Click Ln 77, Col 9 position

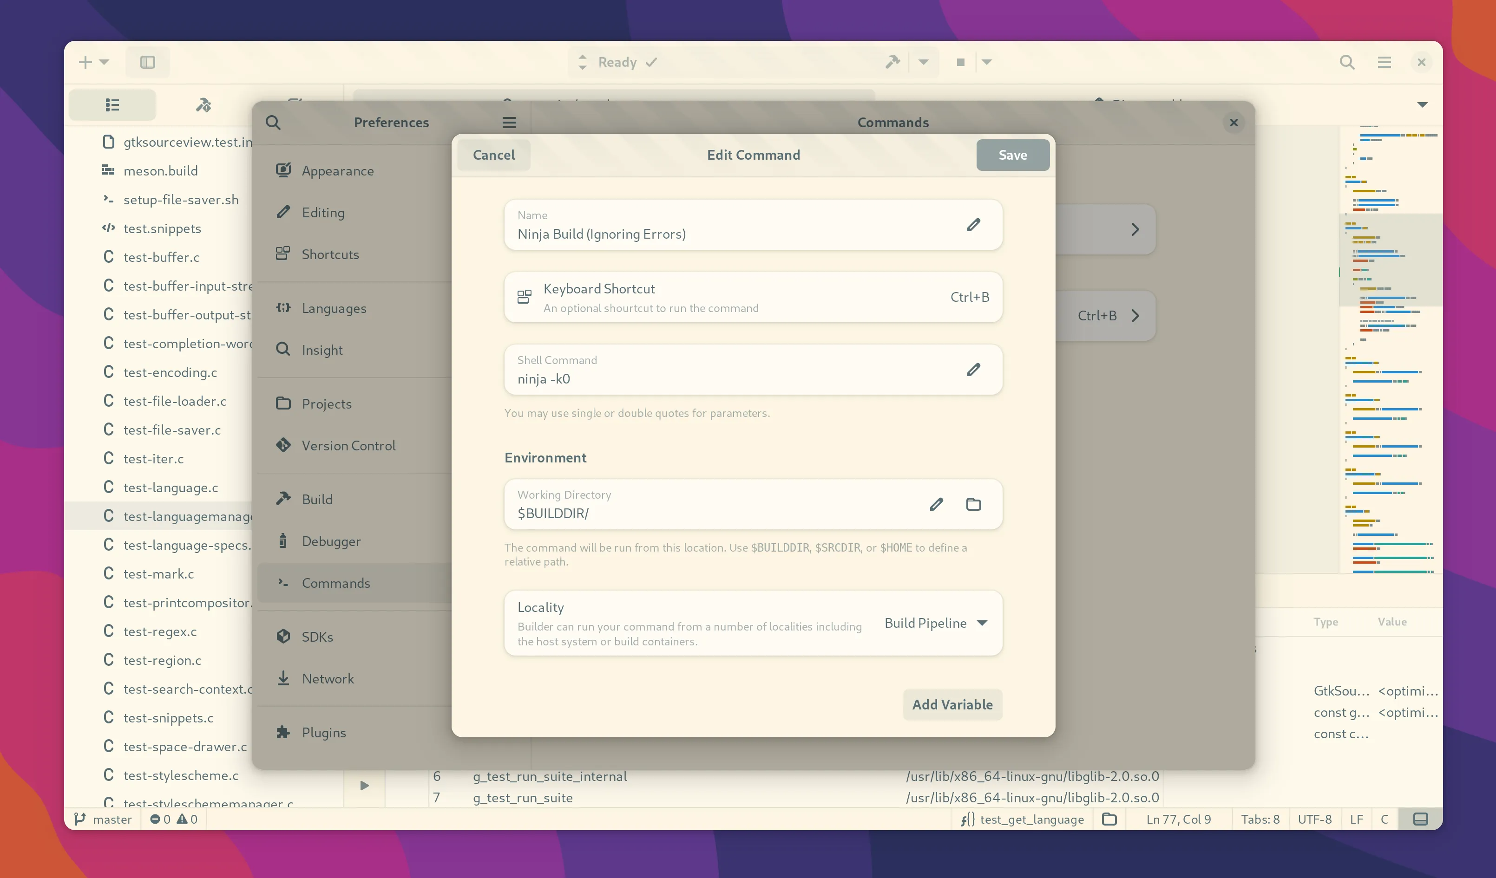pyautogui.click(x=1178, y=819)
